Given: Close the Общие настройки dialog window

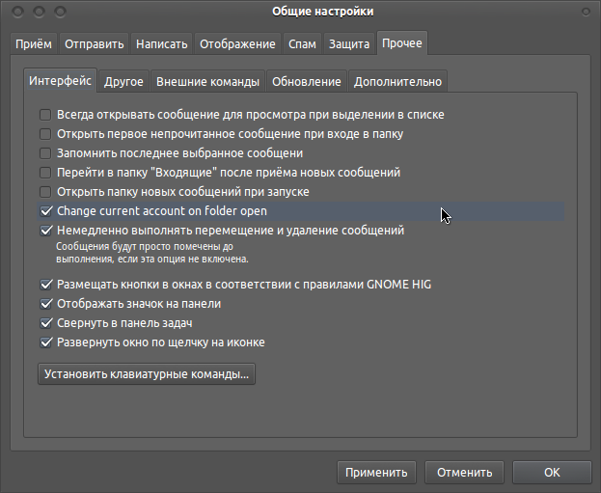Looking at the screenshot, I should (17, 12).
